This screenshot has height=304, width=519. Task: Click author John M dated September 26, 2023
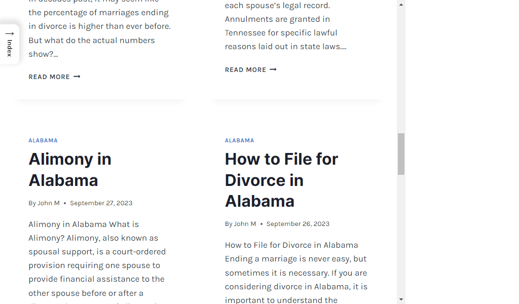tap(245, 224)
